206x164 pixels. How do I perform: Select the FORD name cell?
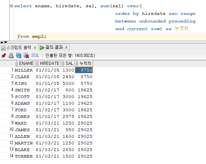25,110
